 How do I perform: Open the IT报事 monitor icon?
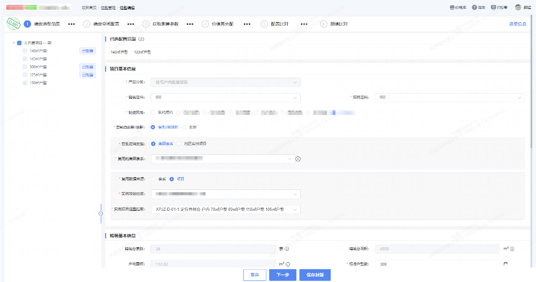(x=493, y=7)
